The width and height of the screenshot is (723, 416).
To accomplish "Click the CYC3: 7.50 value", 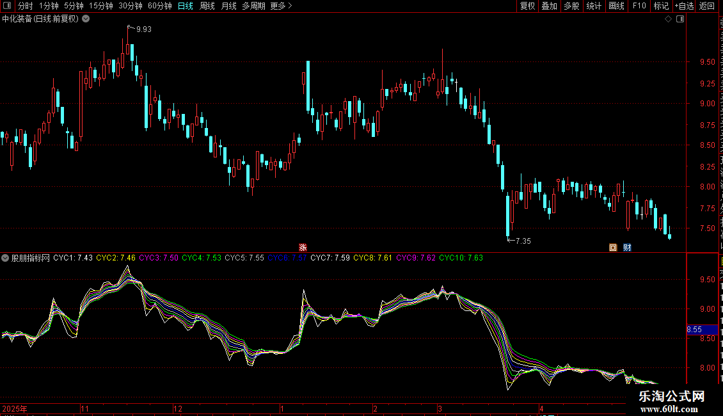I will (x=159, y=258).
